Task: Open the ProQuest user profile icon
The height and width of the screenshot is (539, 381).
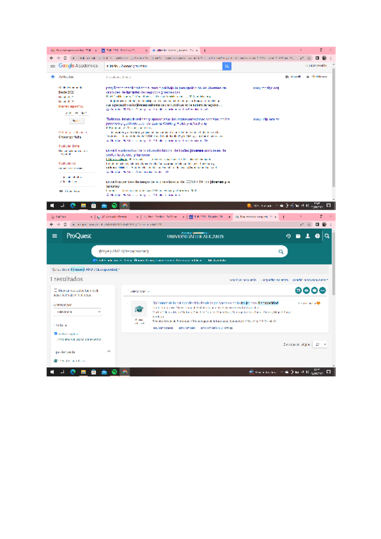Action: (307, 236)
